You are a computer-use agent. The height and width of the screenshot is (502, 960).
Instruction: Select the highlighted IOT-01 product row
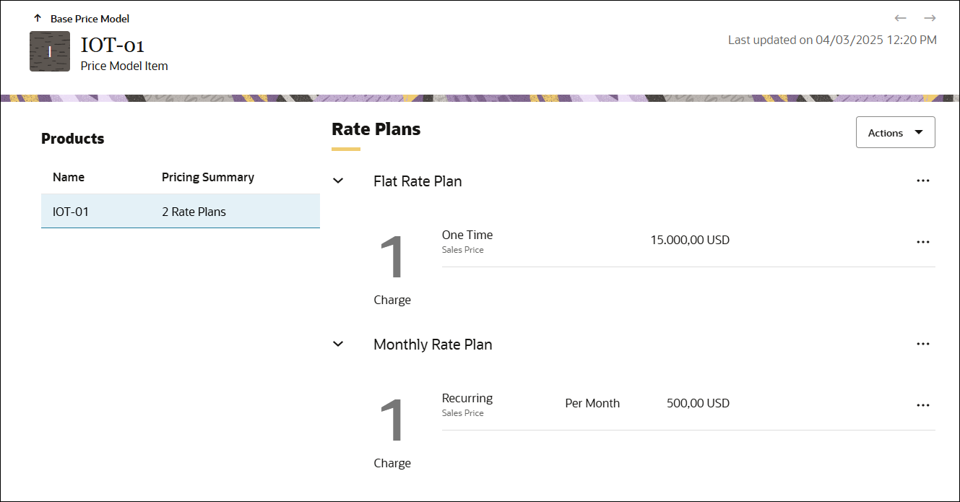[x=181, y=211]
